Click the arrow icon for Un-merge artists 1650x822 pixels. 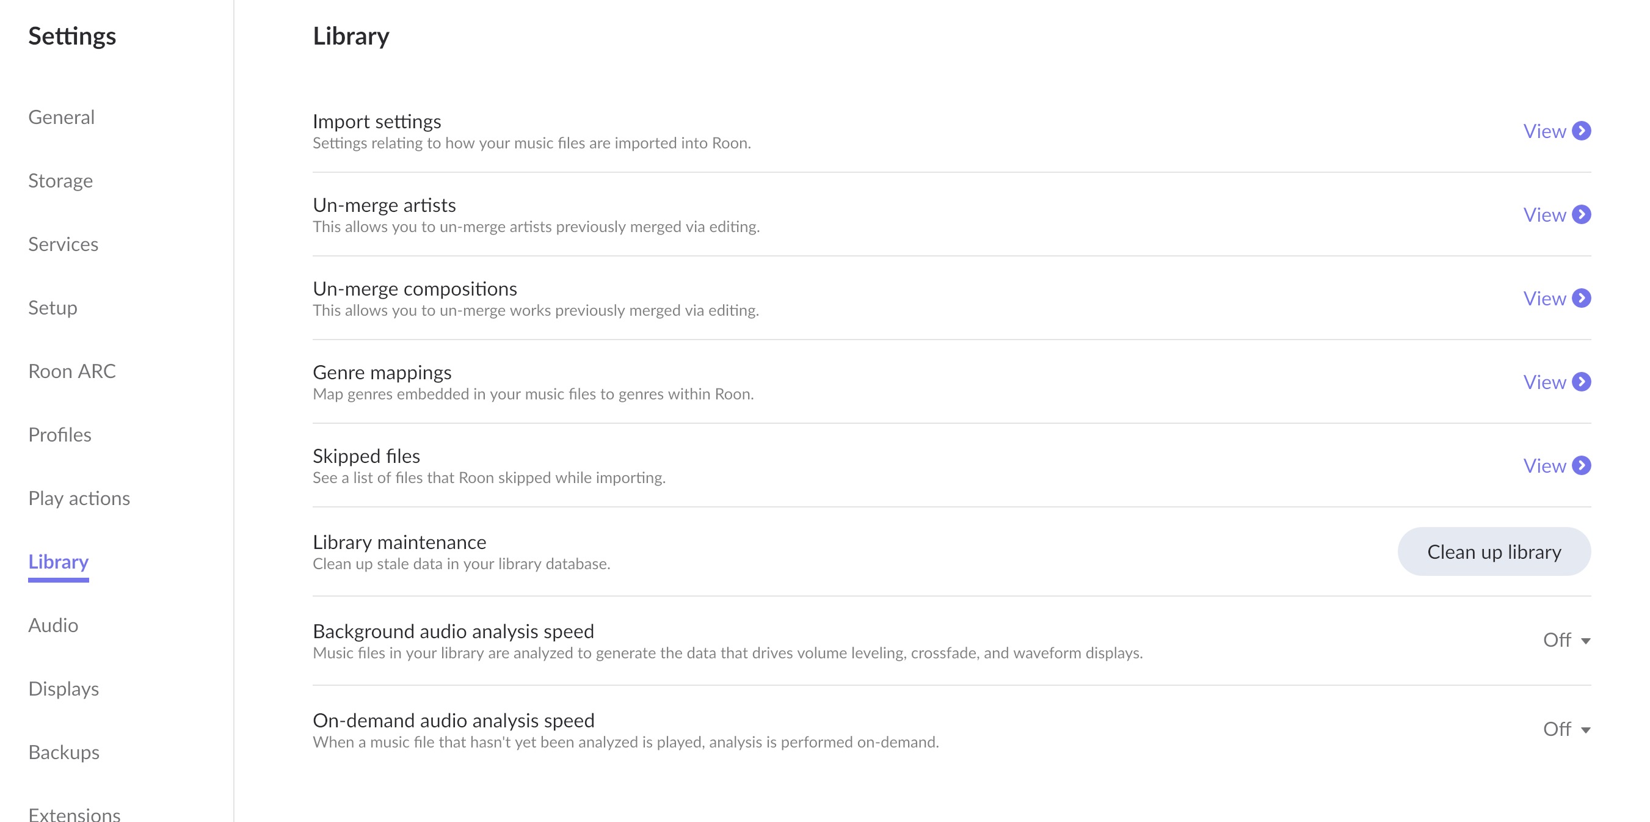[1581, 214]
